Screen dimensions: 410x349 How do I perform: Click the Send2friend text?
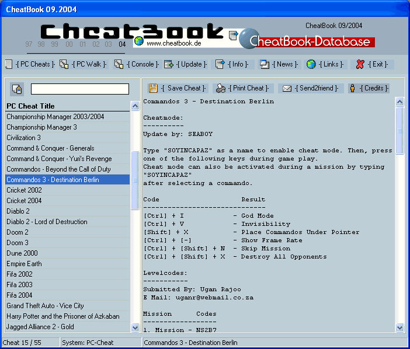coord(317,88)
